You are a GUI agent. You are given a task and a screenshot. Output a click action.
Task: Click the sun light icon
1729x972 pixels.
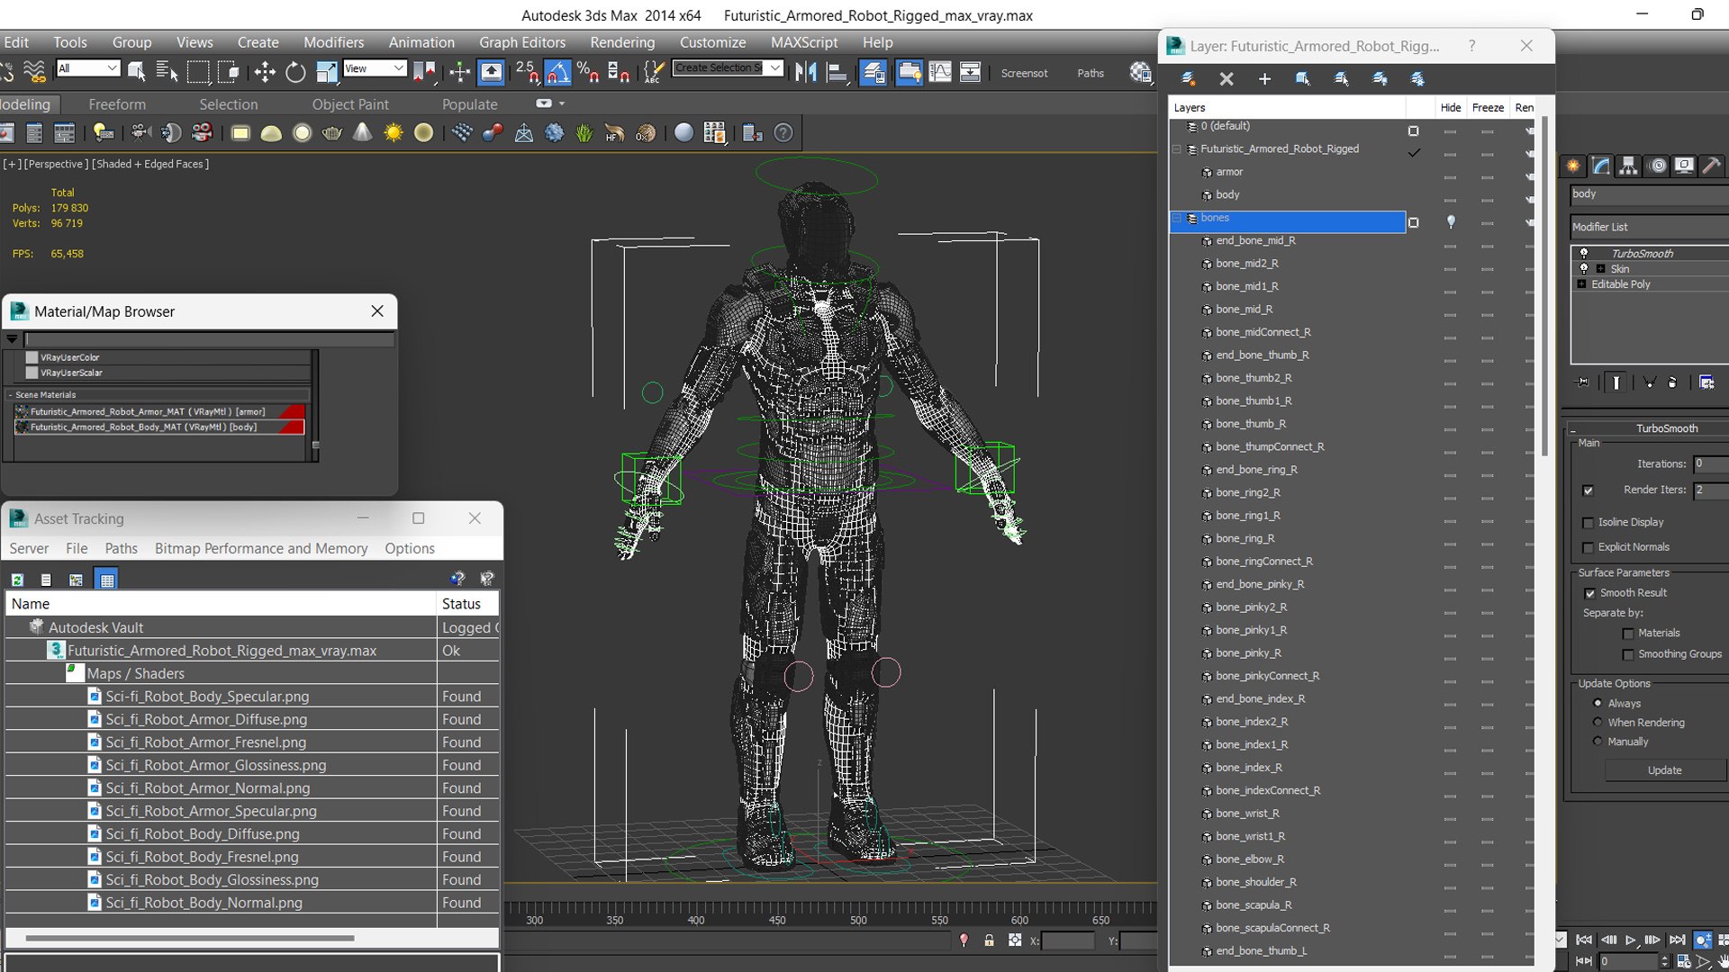[x=394, y=133]
